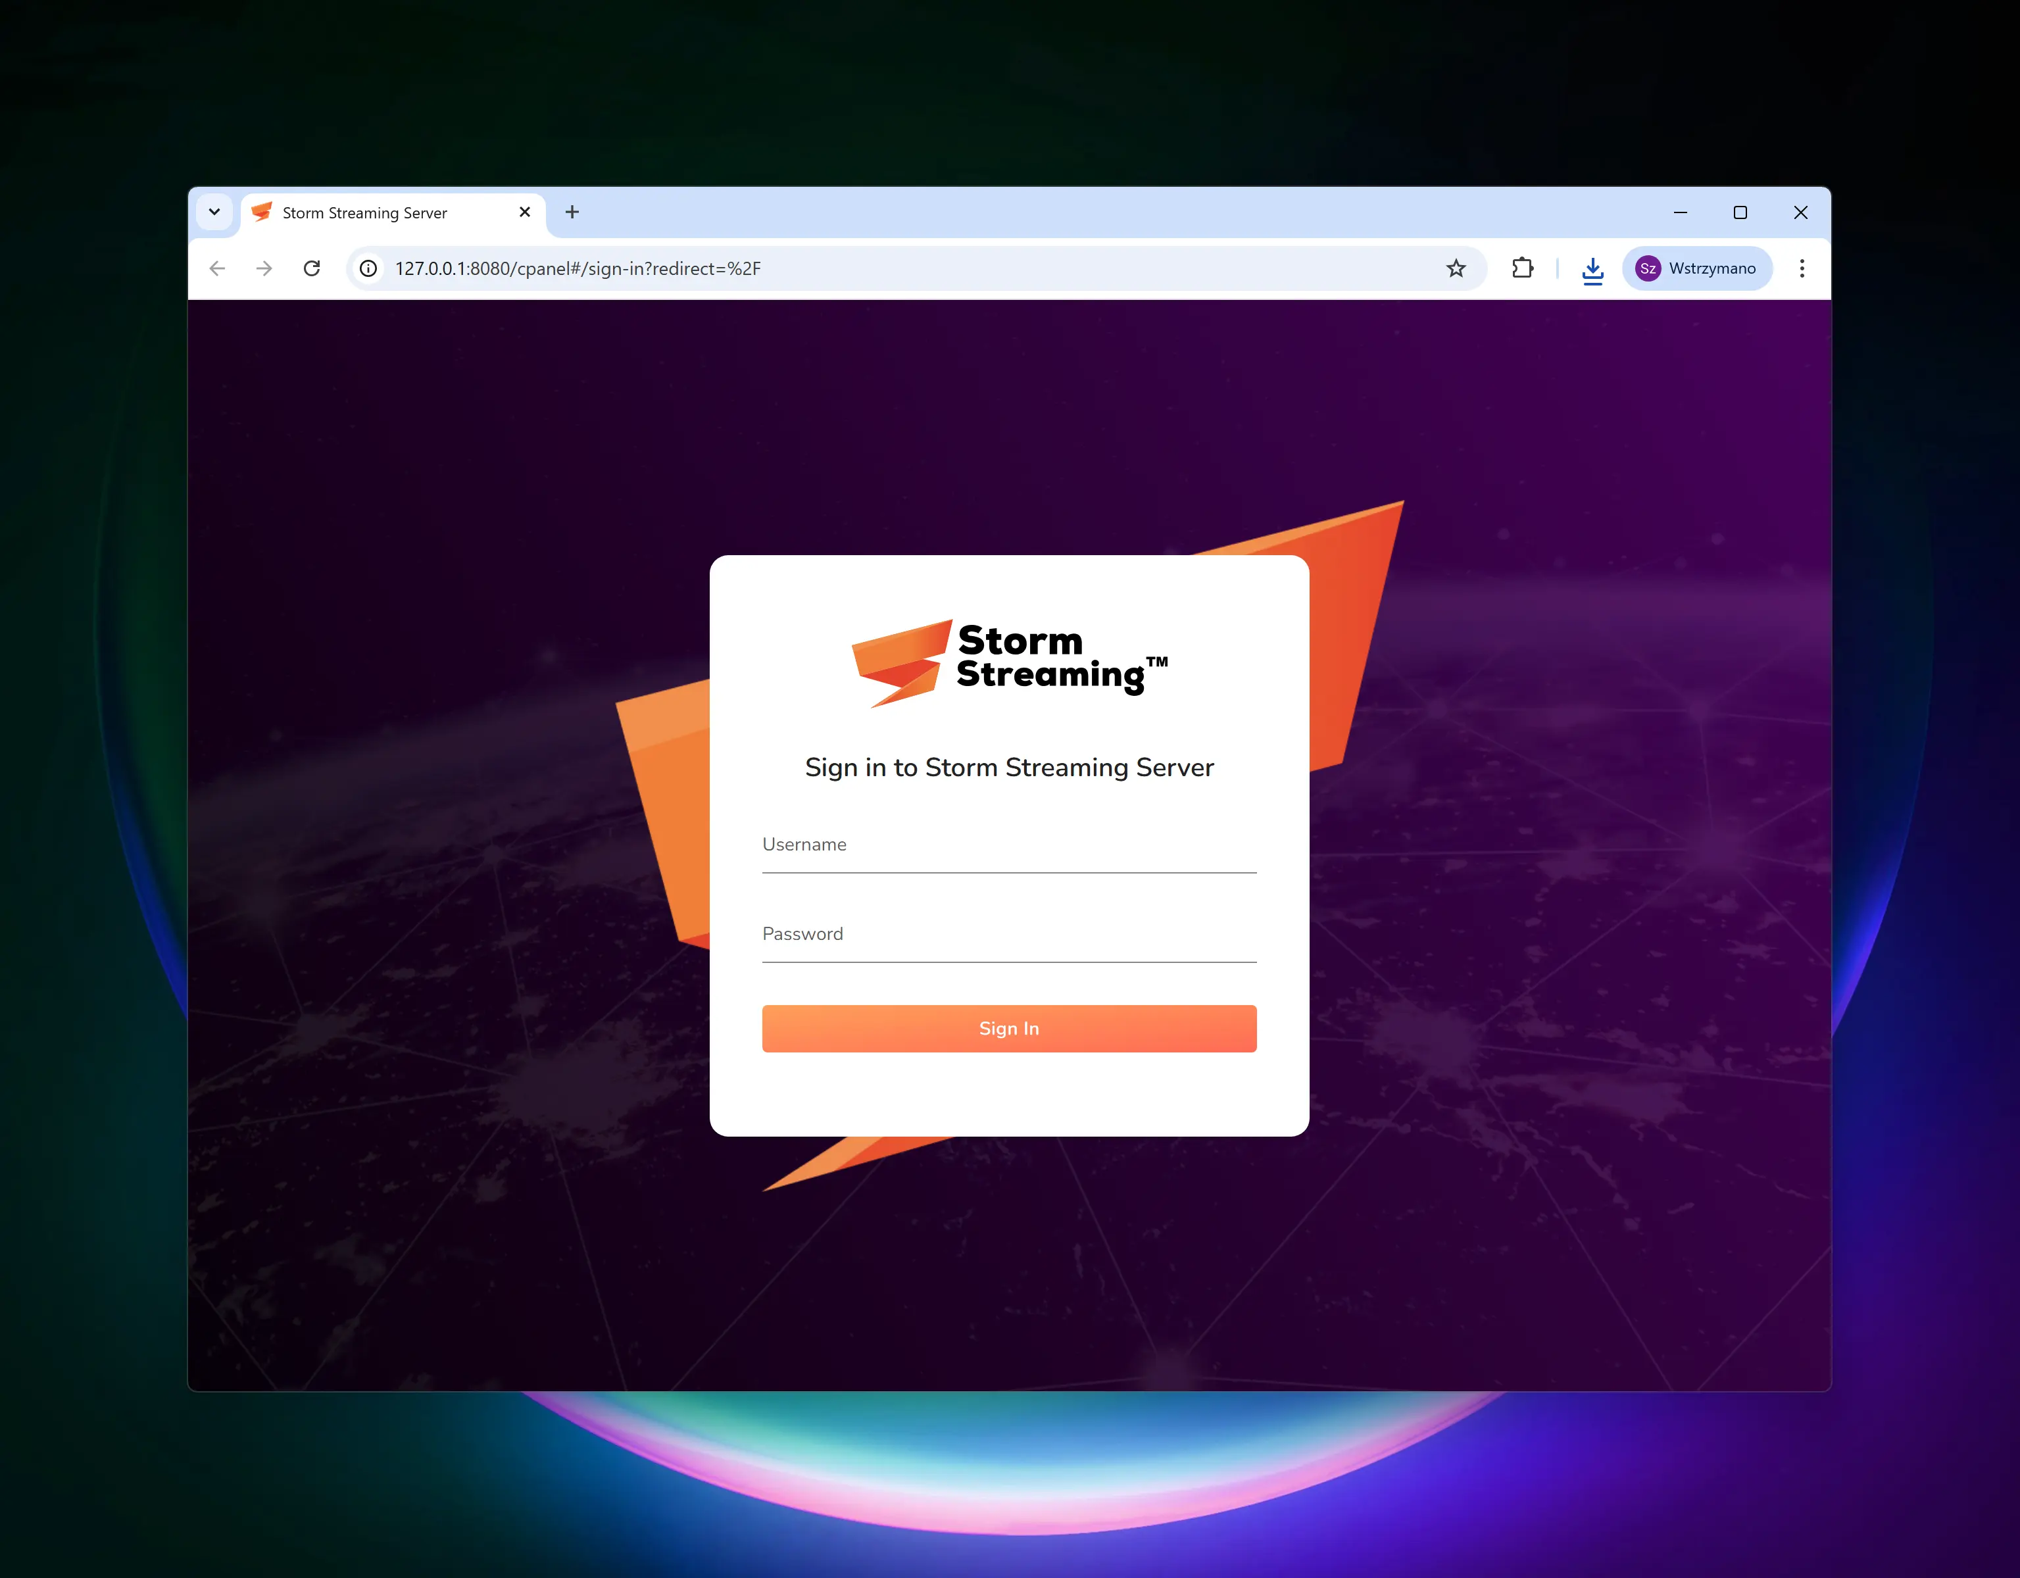Click the address bar URL text

(577, 268)
